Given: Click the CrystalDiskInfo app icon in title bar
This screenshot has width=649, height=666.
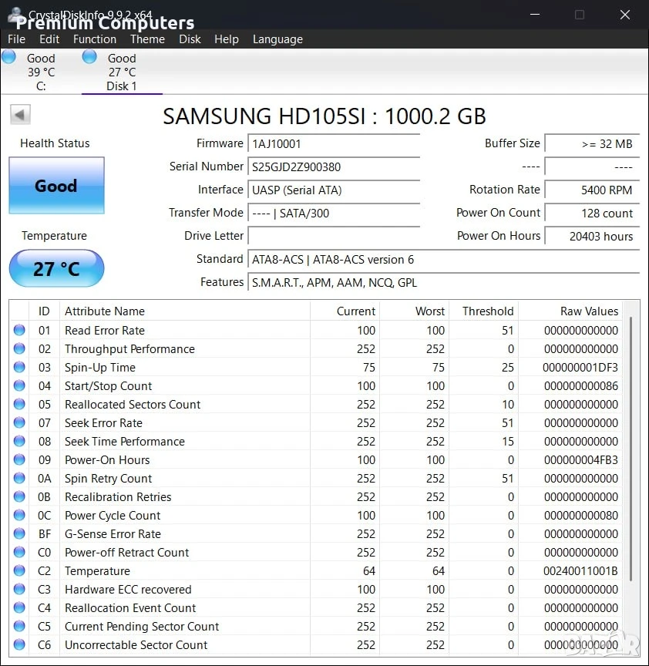Looking at the screenshot, I should [16, 15].
